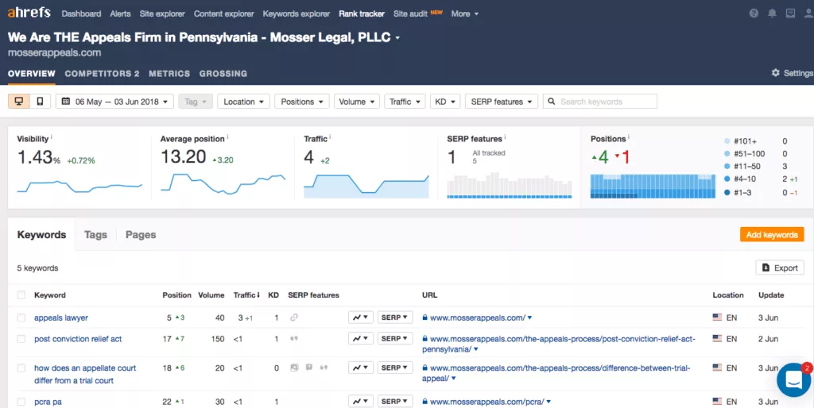Click info icon next to Visibility
Screen dimensions: 814x408
pos(52,137)
